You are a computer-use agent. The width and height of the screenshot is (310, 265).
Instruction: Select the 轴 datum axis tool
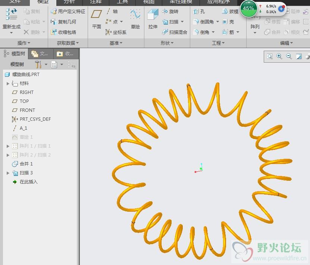pyautogui.click(x=112, y=11)
